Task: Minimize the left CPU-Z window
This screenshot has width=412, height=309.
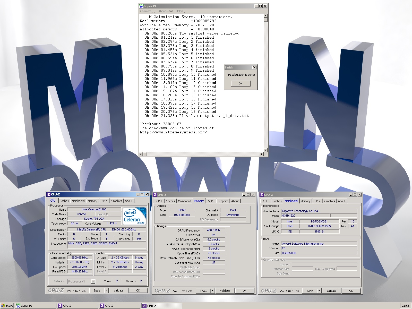Action: pyautogui.click(x=138, y=194)
